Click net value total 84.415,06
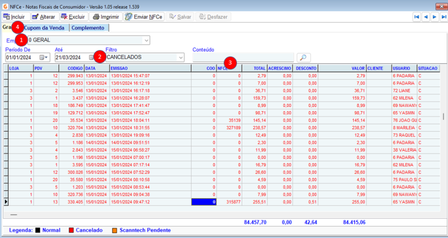This screenshot has height=238, width=448. tap(354, 222)
